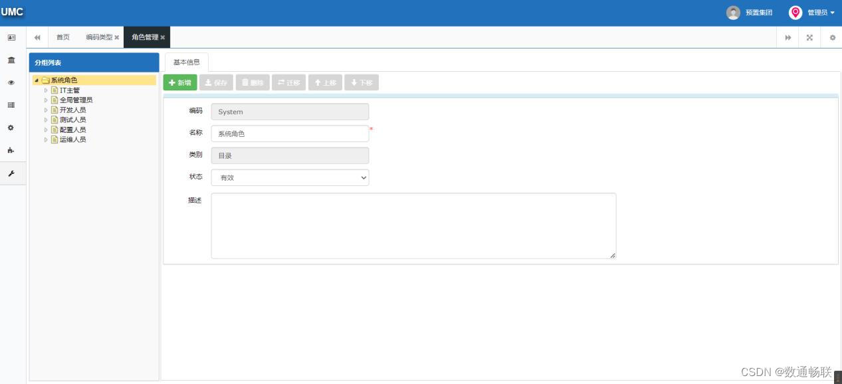Click the tab strip fast-forward arrows
Image resolution: width=842 pixels, height=384 pixels.
pos(788,38)
